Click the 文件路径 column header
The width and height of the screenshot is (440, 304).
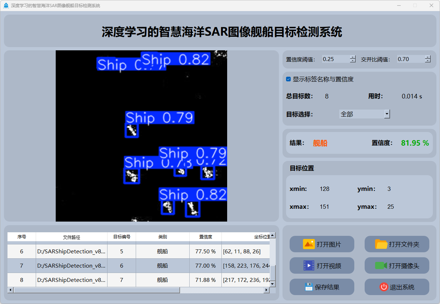[72, 237]
